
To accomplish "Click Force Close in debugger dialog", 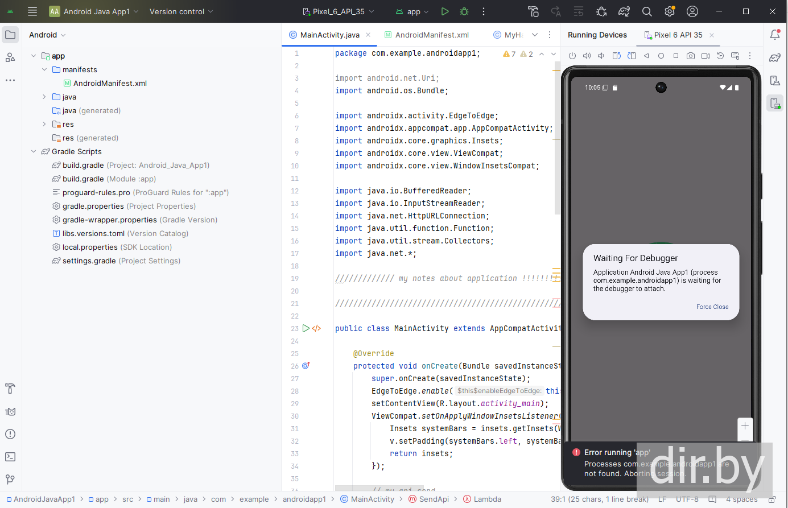I will (712, 307).
